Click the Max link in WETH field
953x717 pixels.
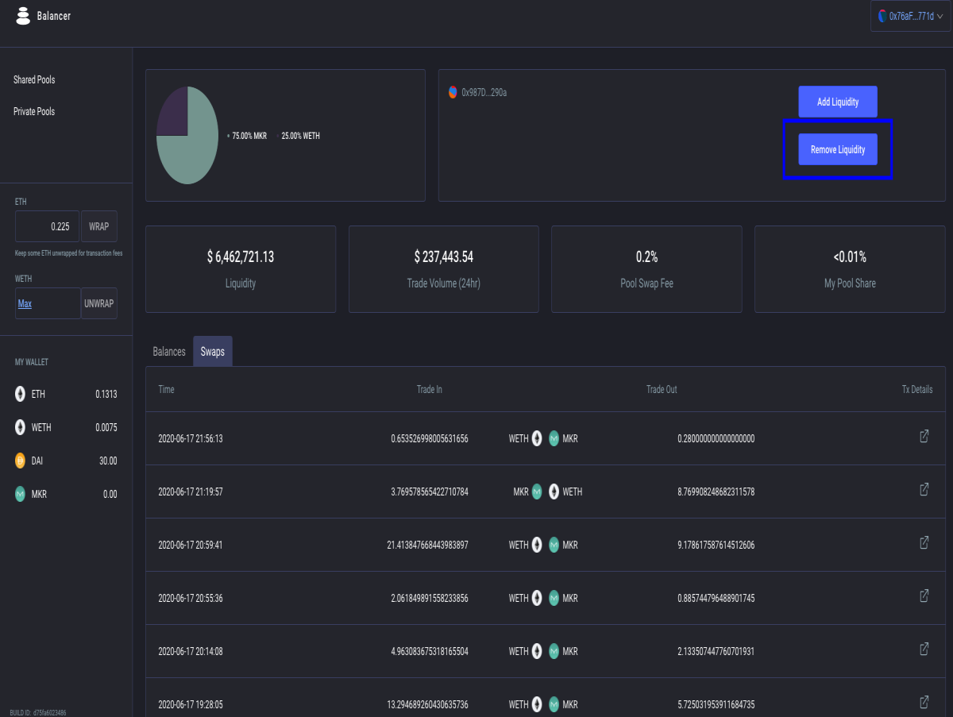coord(25,303)
